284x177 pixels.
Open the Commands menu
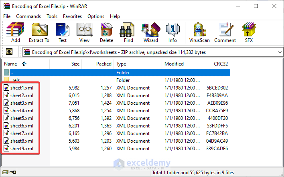coord(28,16)
